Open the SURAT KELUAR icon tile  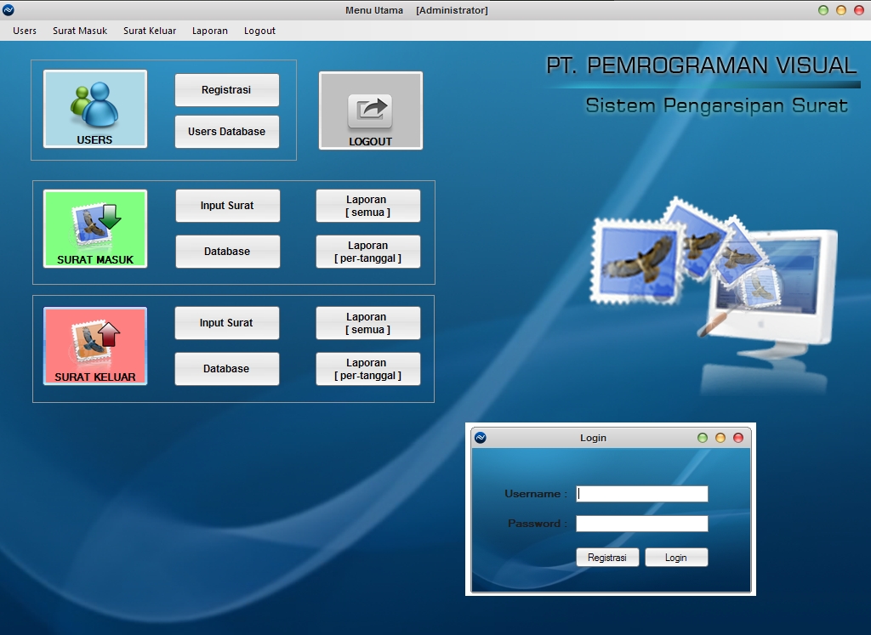[95, 346]
